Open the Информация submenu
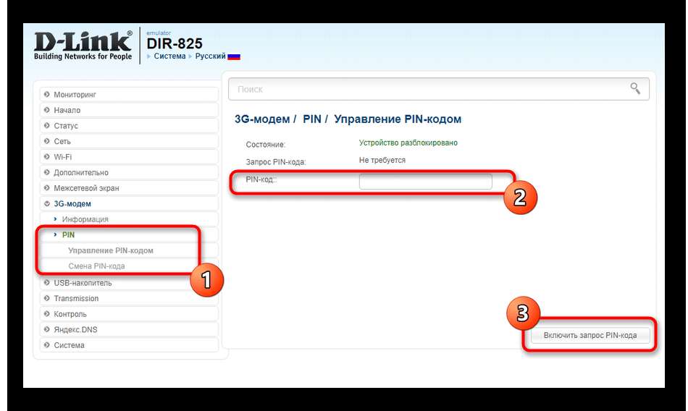Image resolution: width=688 pixels, height=411 pixels. (x=129, y=219)
